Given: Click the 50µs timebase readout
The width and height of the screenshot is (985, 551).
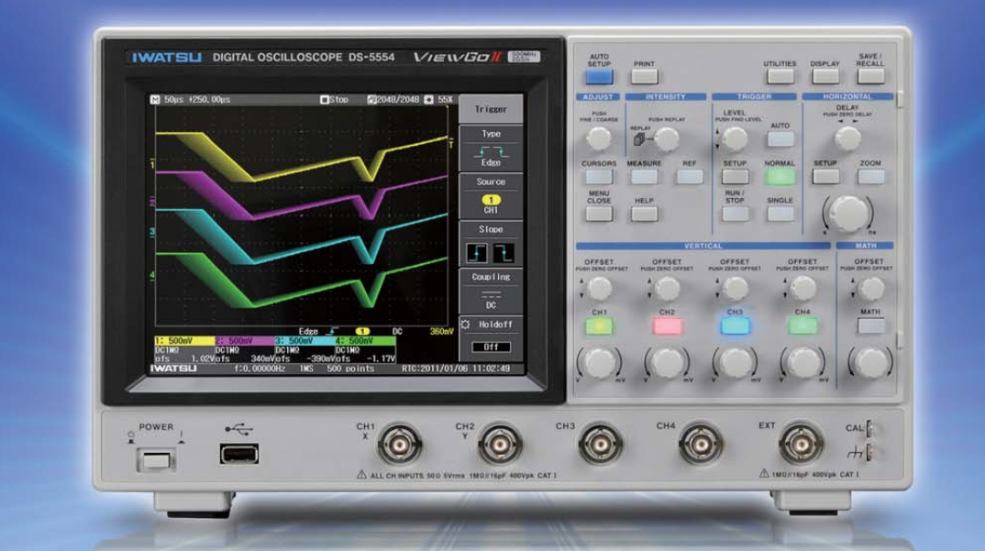Looking at the screenshot, I should click(x=174, y=99).
